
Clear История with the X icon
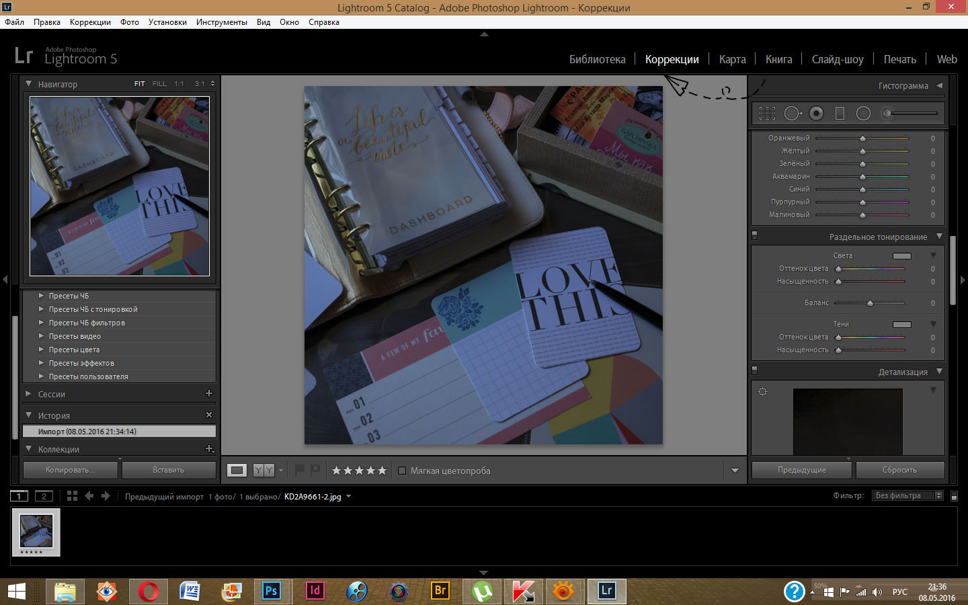pyautogui.click(x=209, y=415)
